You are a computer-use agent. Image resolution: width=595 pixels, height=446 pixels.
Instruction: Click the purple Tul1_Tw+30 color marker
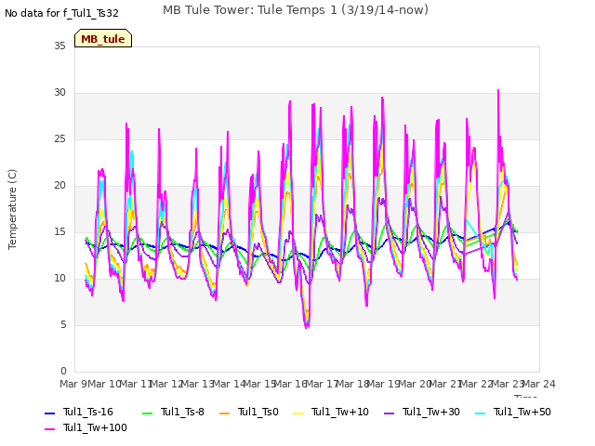390,413
